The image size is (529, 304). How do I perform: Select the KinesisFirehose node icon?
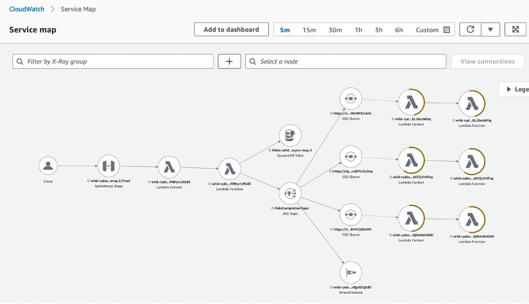(351, 273)
